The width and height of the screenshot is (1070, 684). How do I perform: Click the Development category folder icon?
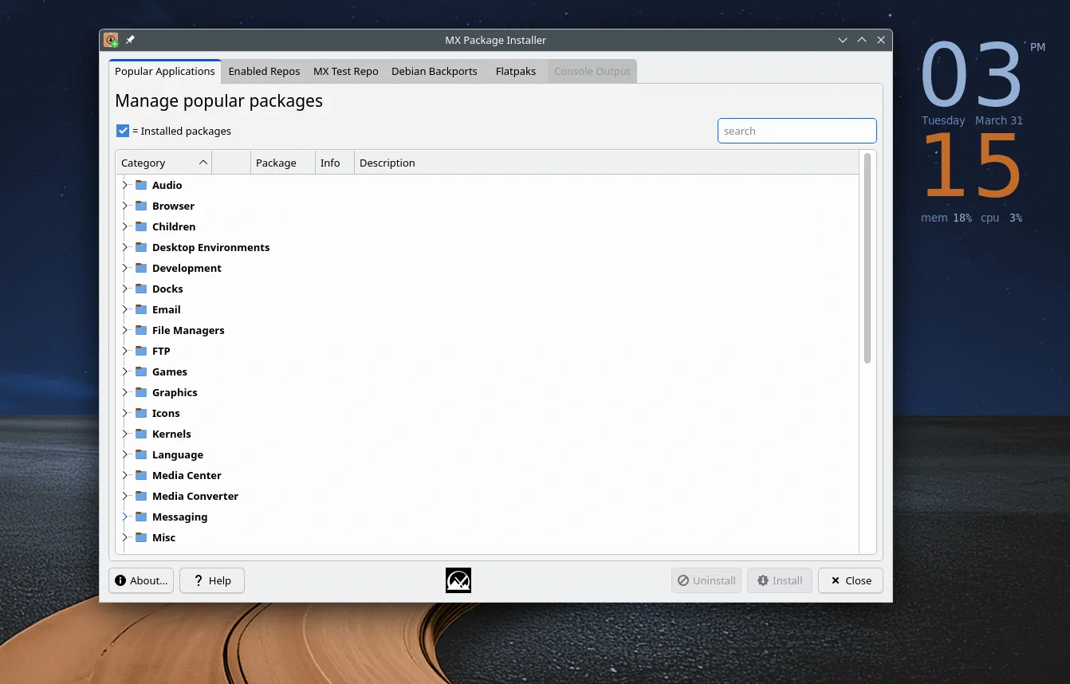click(x=140, y=268)
